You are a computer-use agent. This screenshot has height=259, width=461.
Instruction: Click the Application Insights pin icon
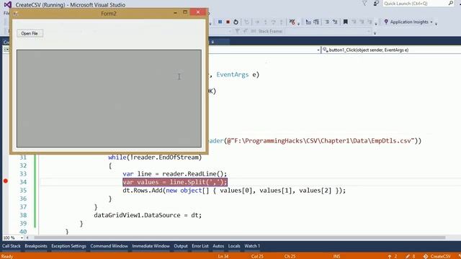coord(386,22)
